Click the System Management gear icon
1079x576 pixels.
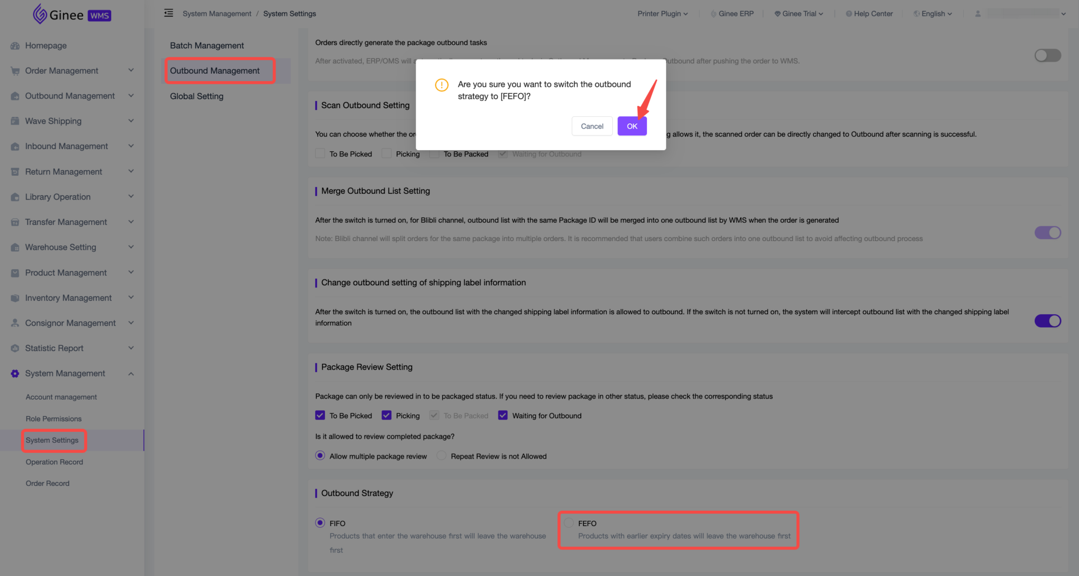click(x=15, y=373)
